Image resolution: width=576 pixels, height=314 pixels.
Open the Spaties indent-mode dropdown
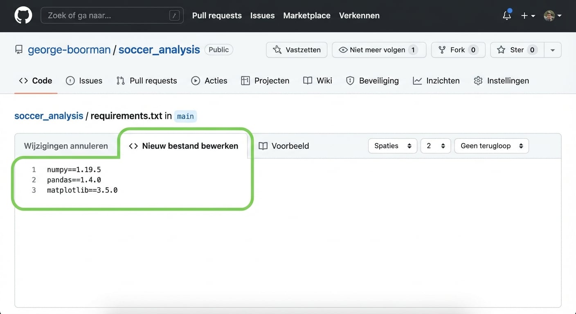[x=392, y=146]
